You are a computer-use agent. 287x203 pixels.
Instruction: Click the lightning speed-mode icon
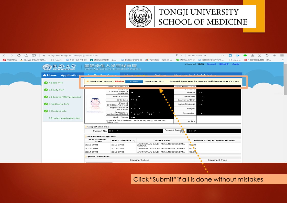coord(177,55)
